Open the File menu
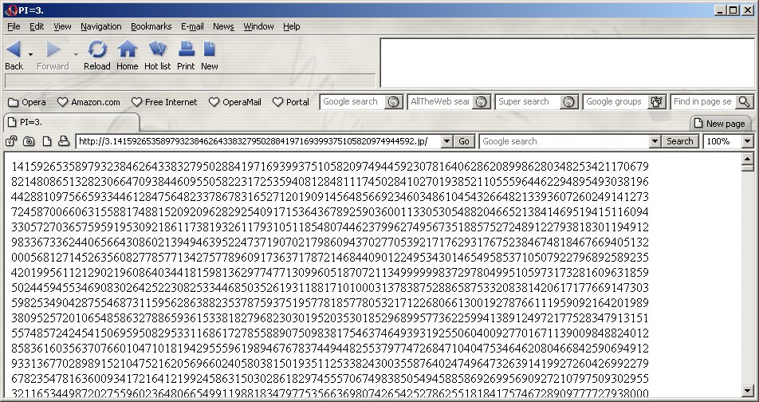759x402 pixels. (14, 26)
